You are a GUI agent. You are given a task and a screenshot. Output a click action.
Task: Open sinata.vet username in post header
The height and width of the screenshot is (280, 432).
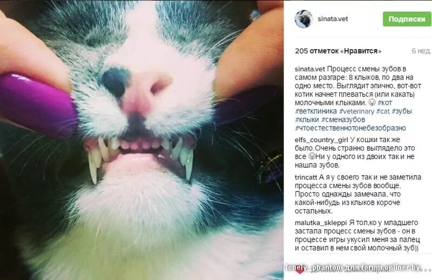coord(333,19)
